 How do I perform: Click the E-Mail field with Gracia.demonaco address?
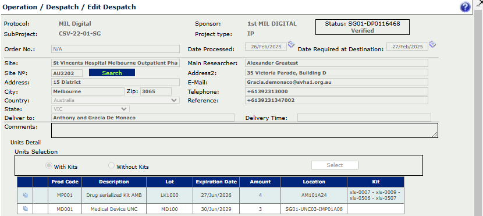coord(337,82)
